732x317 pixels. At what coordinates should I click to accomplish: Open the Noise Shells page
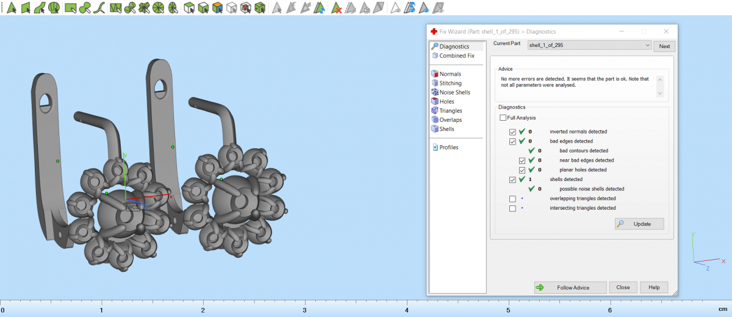(x=454, y=93)
